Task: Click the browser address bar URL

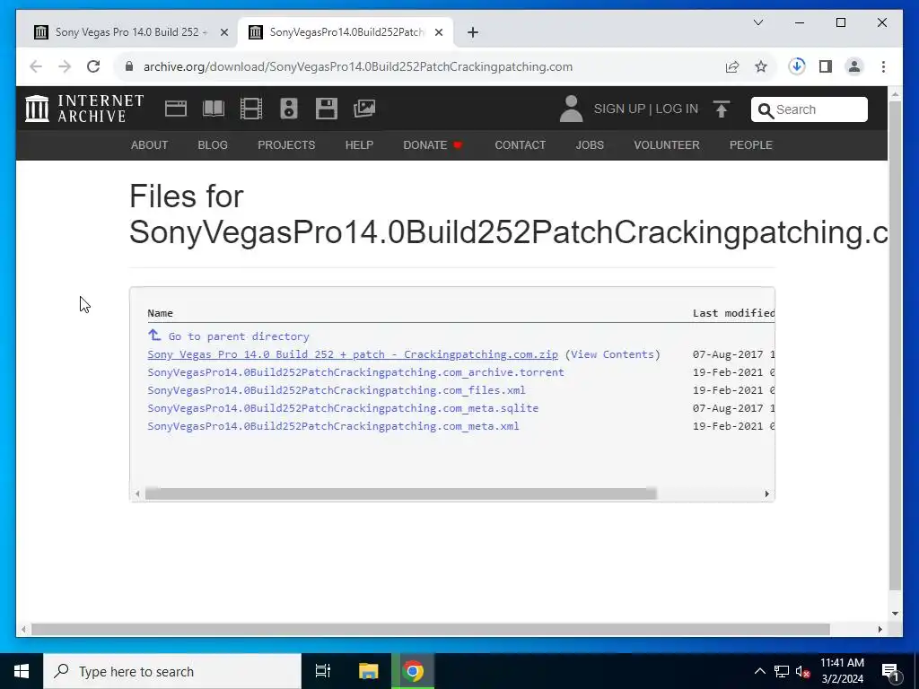Action: [x=357, y=66]
